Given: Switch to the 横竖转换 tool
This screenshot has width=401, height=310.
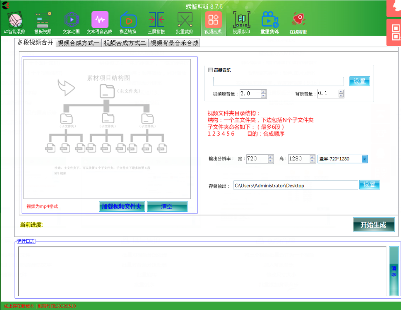Looking at the screenshot, I should coord(128,21).
